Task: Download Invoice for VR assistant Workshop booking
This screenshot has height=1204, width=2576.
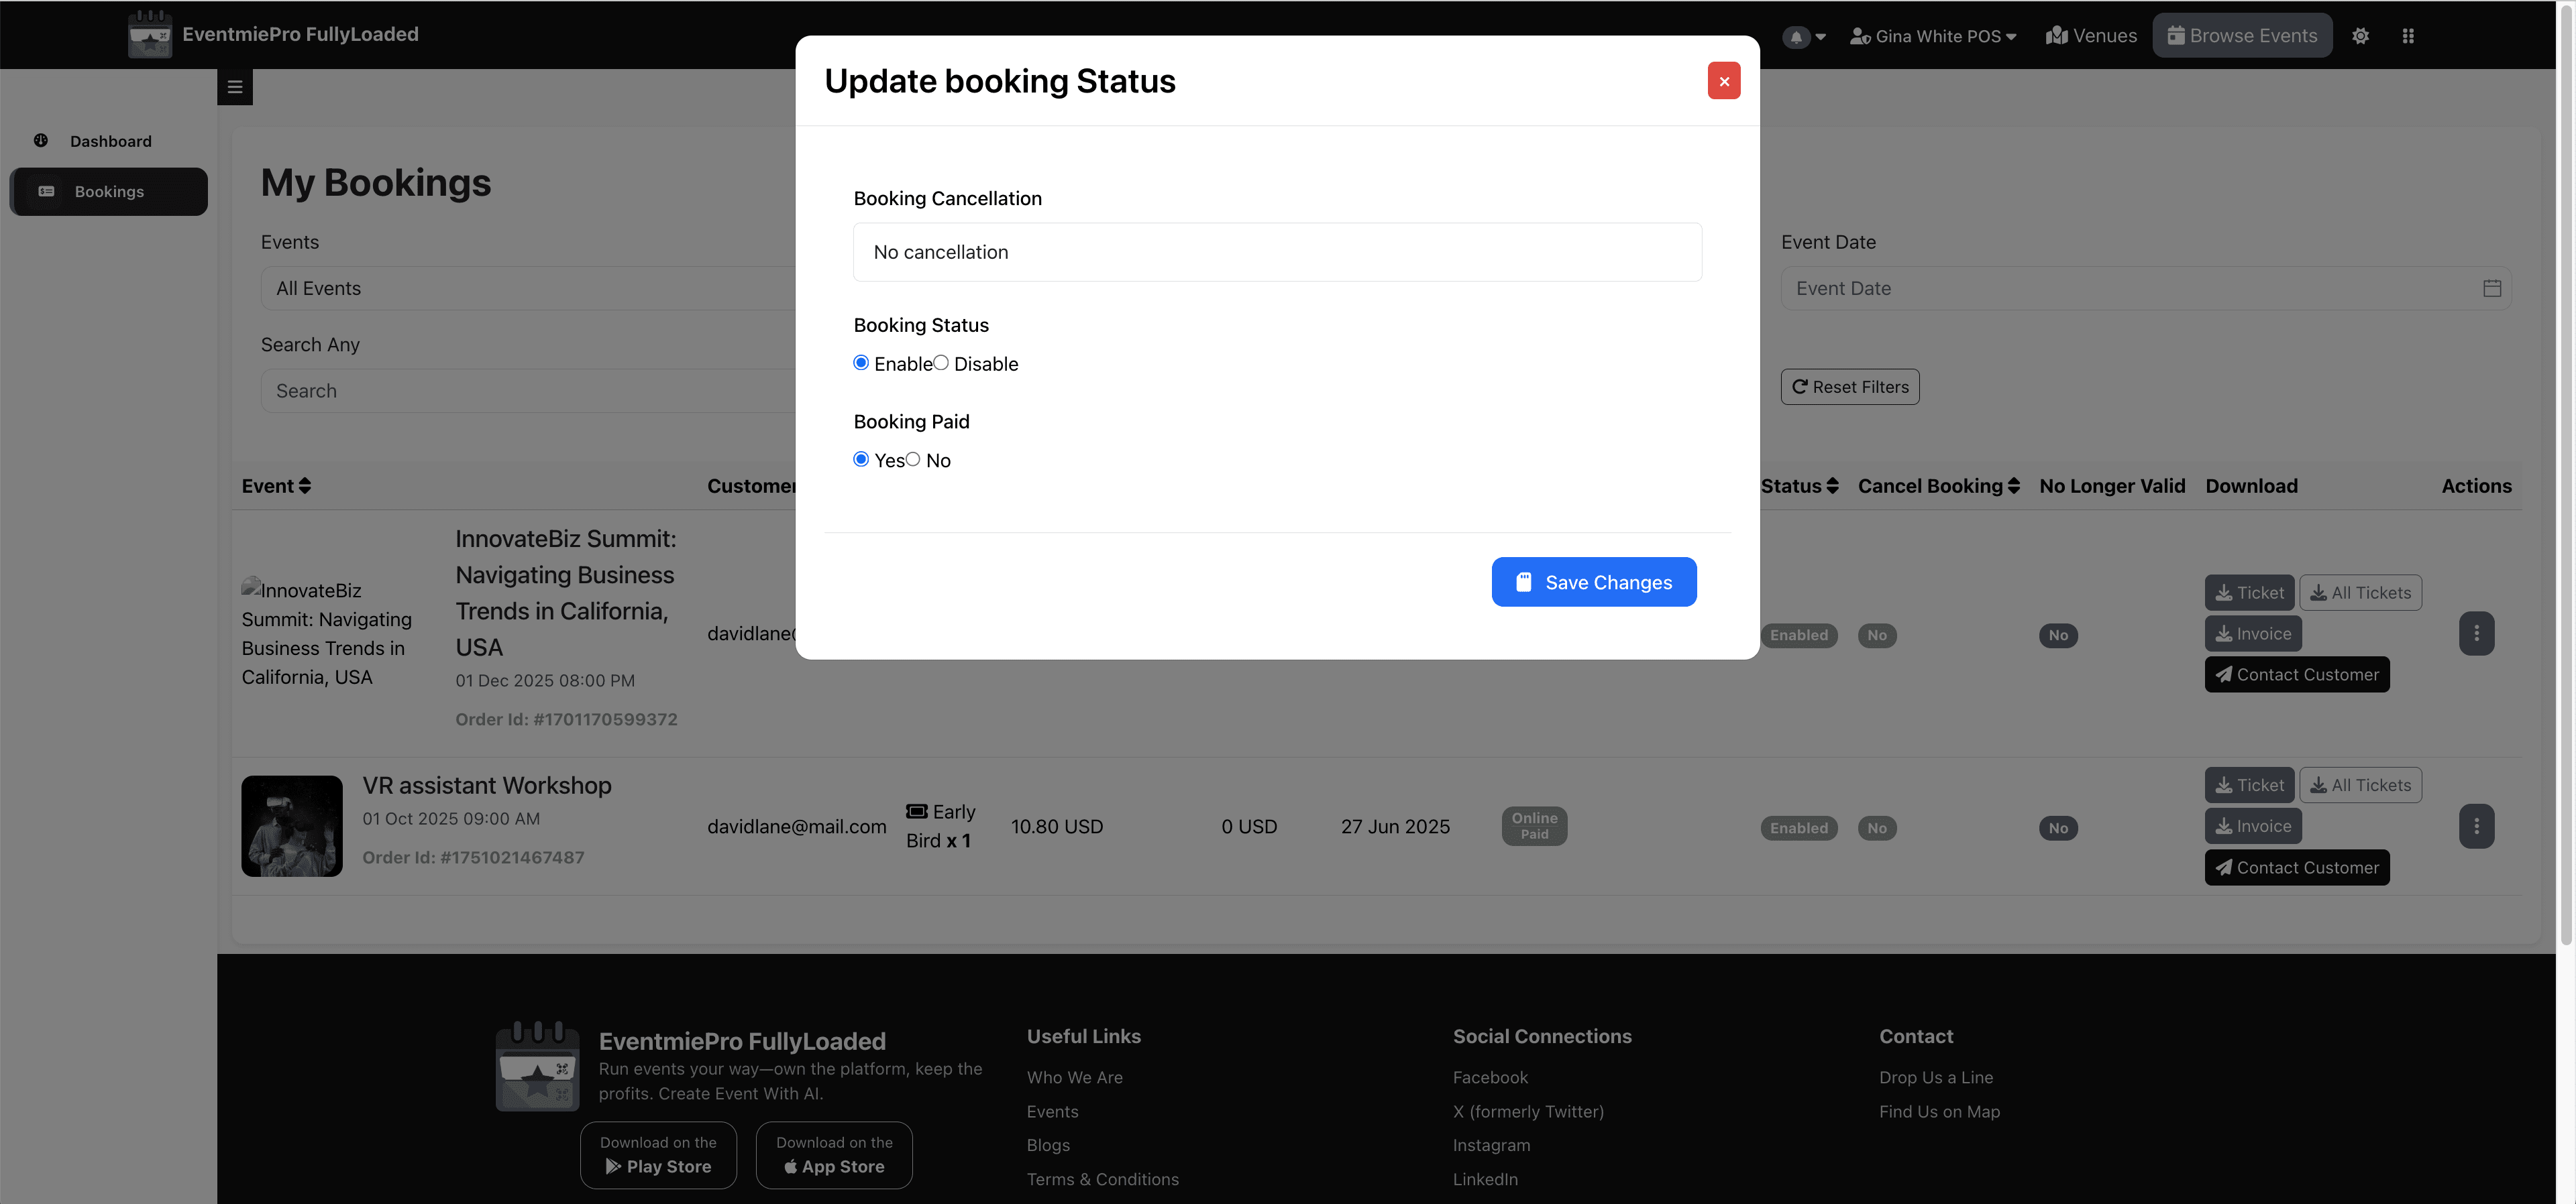Action: (2252, 827)
